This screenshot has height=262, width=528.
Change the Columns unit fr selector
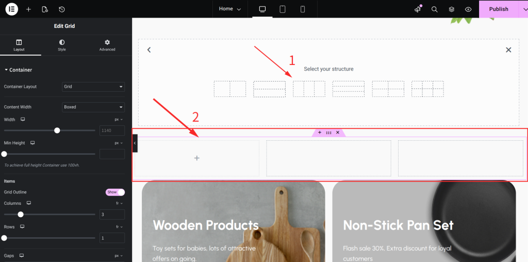pyautogui.click(x=119, y=203)
